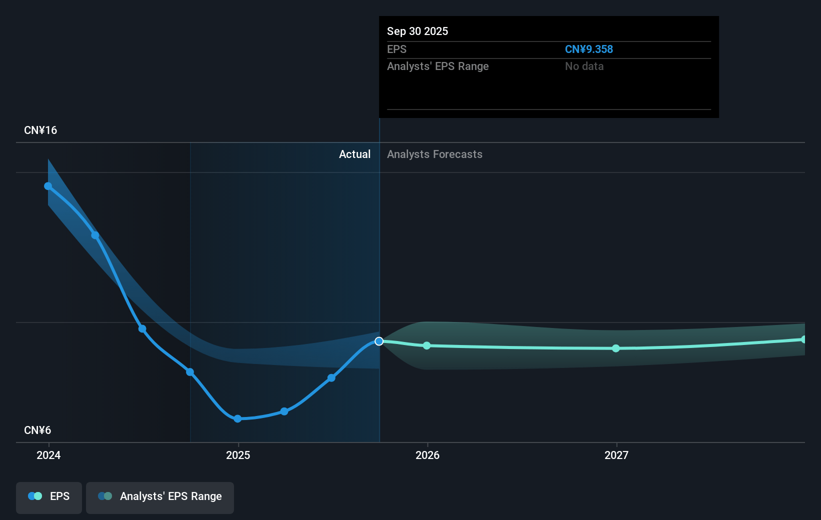Click the CN¥16 y-axis label
The image size is (821, 520).
[x=40, y=130]
